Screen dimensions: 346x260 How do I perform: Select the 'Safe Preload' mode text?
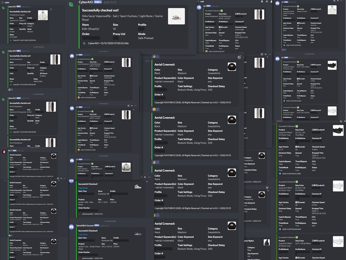click(x=146, y=38)
